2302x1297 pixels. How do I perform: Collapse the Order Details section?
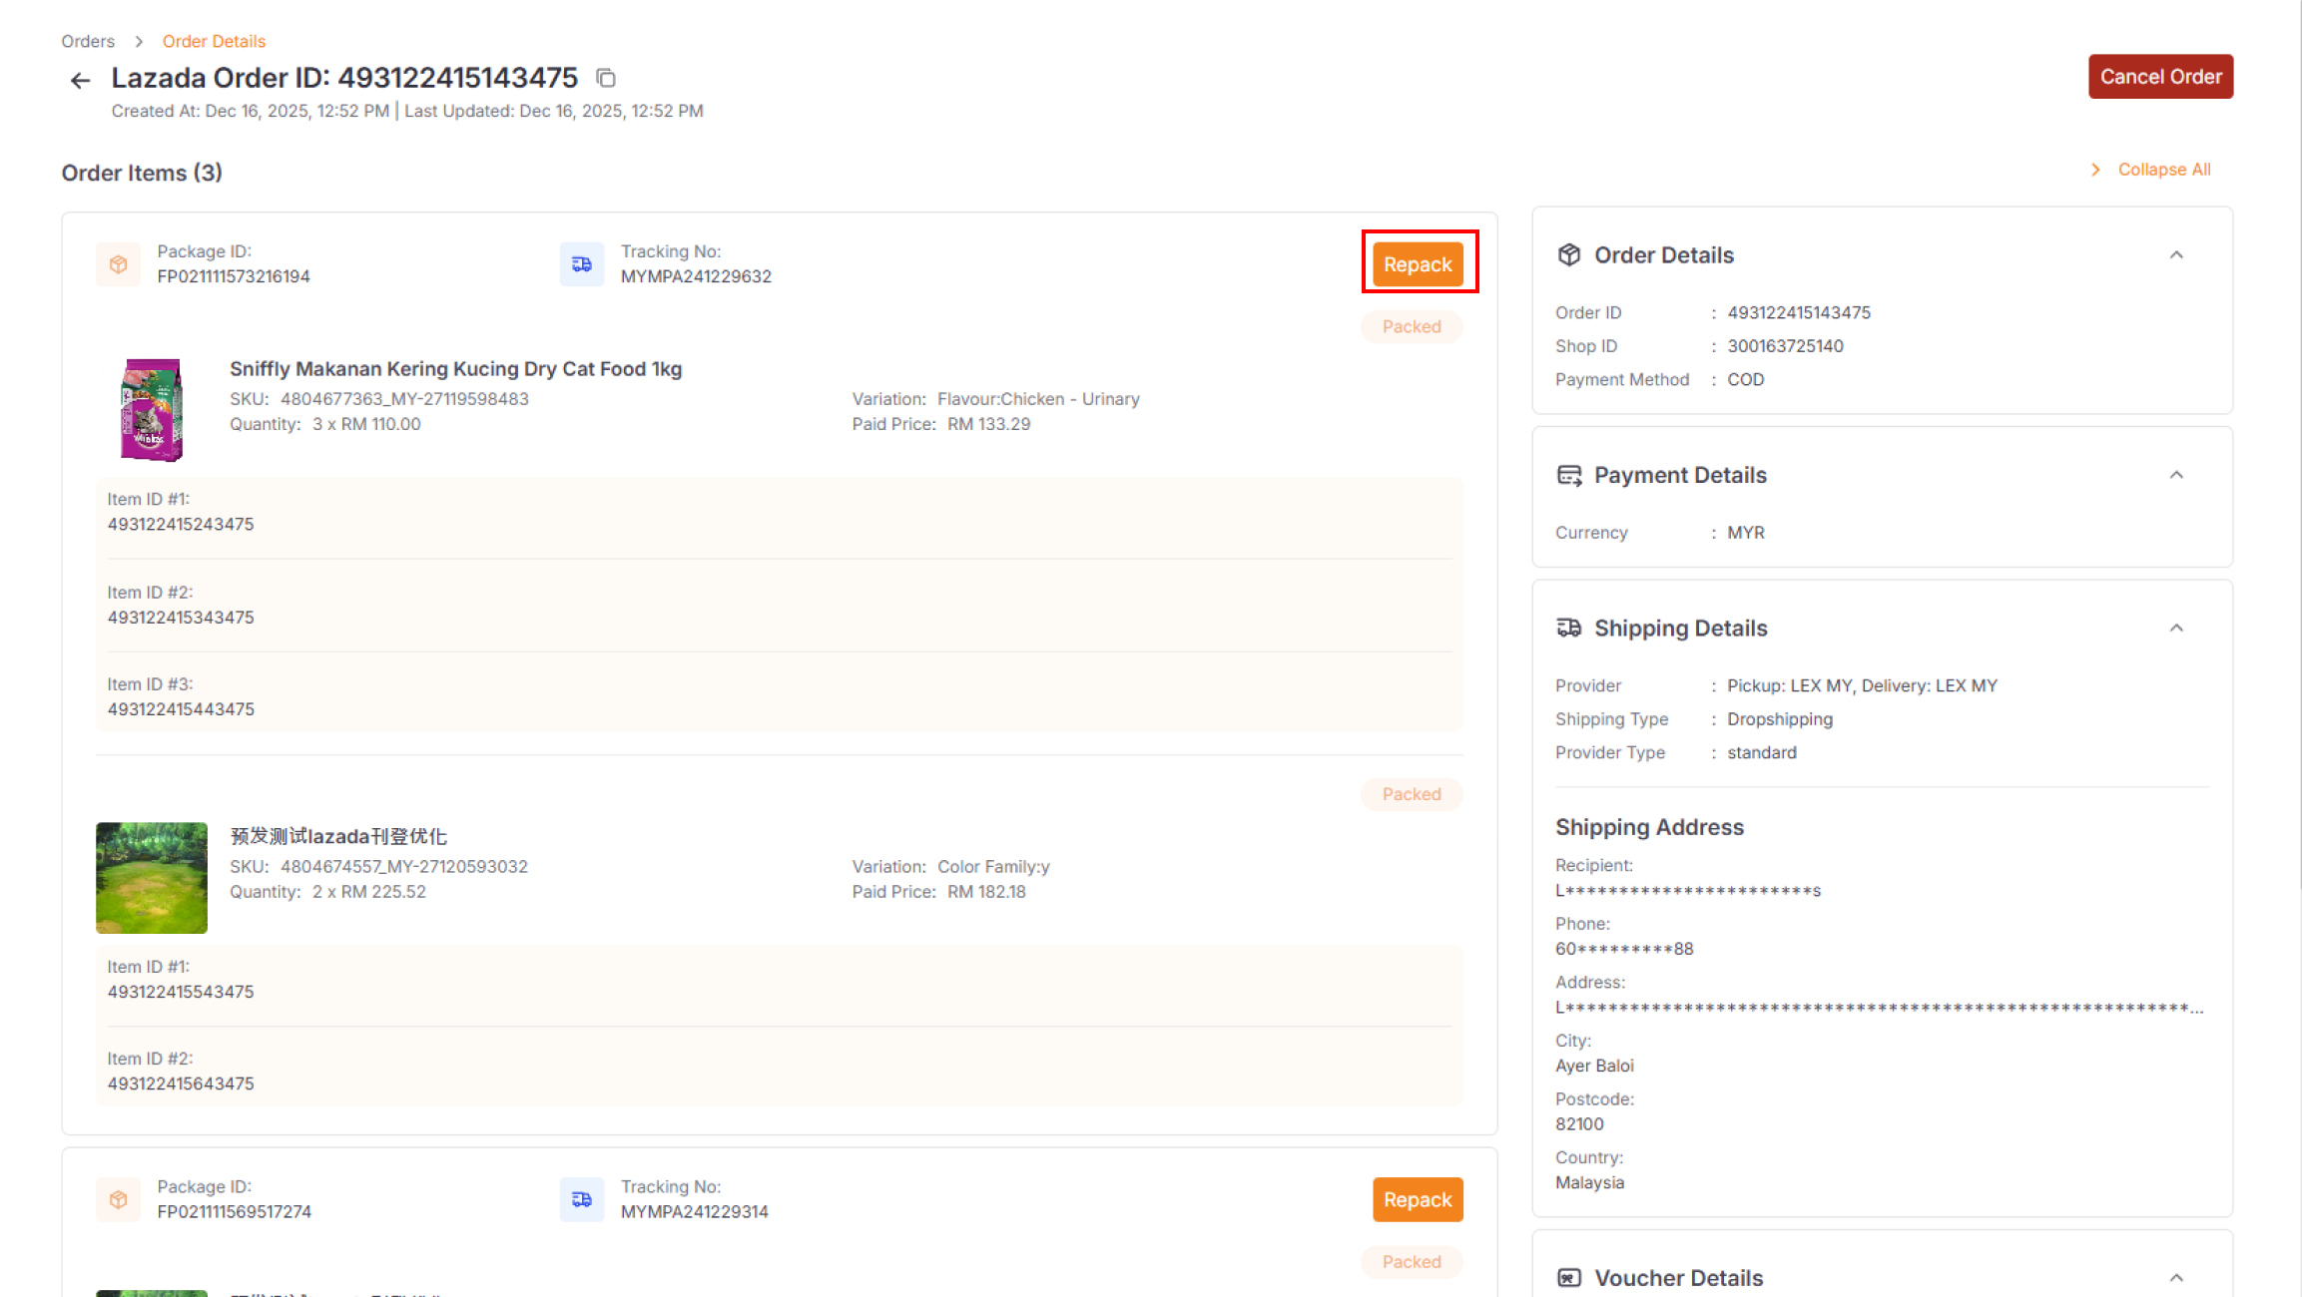point(2176,254)
